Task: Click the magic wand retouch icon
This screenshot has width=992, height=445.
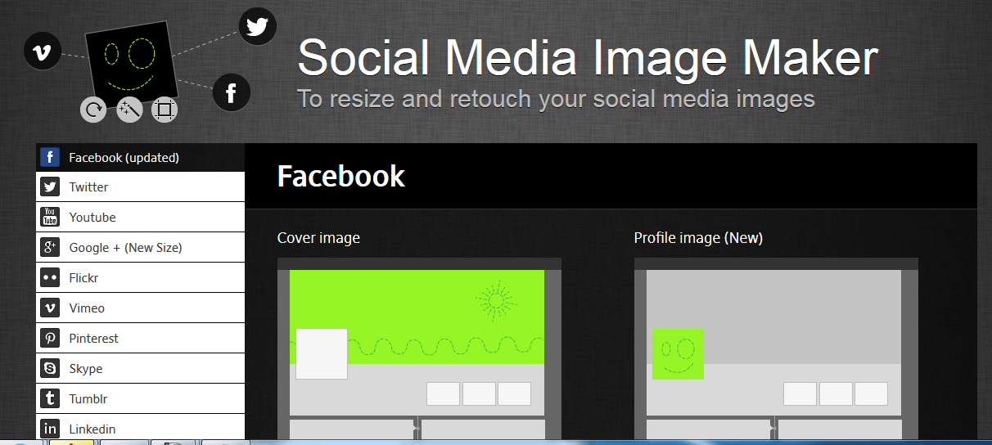Action: click(129, 109)
